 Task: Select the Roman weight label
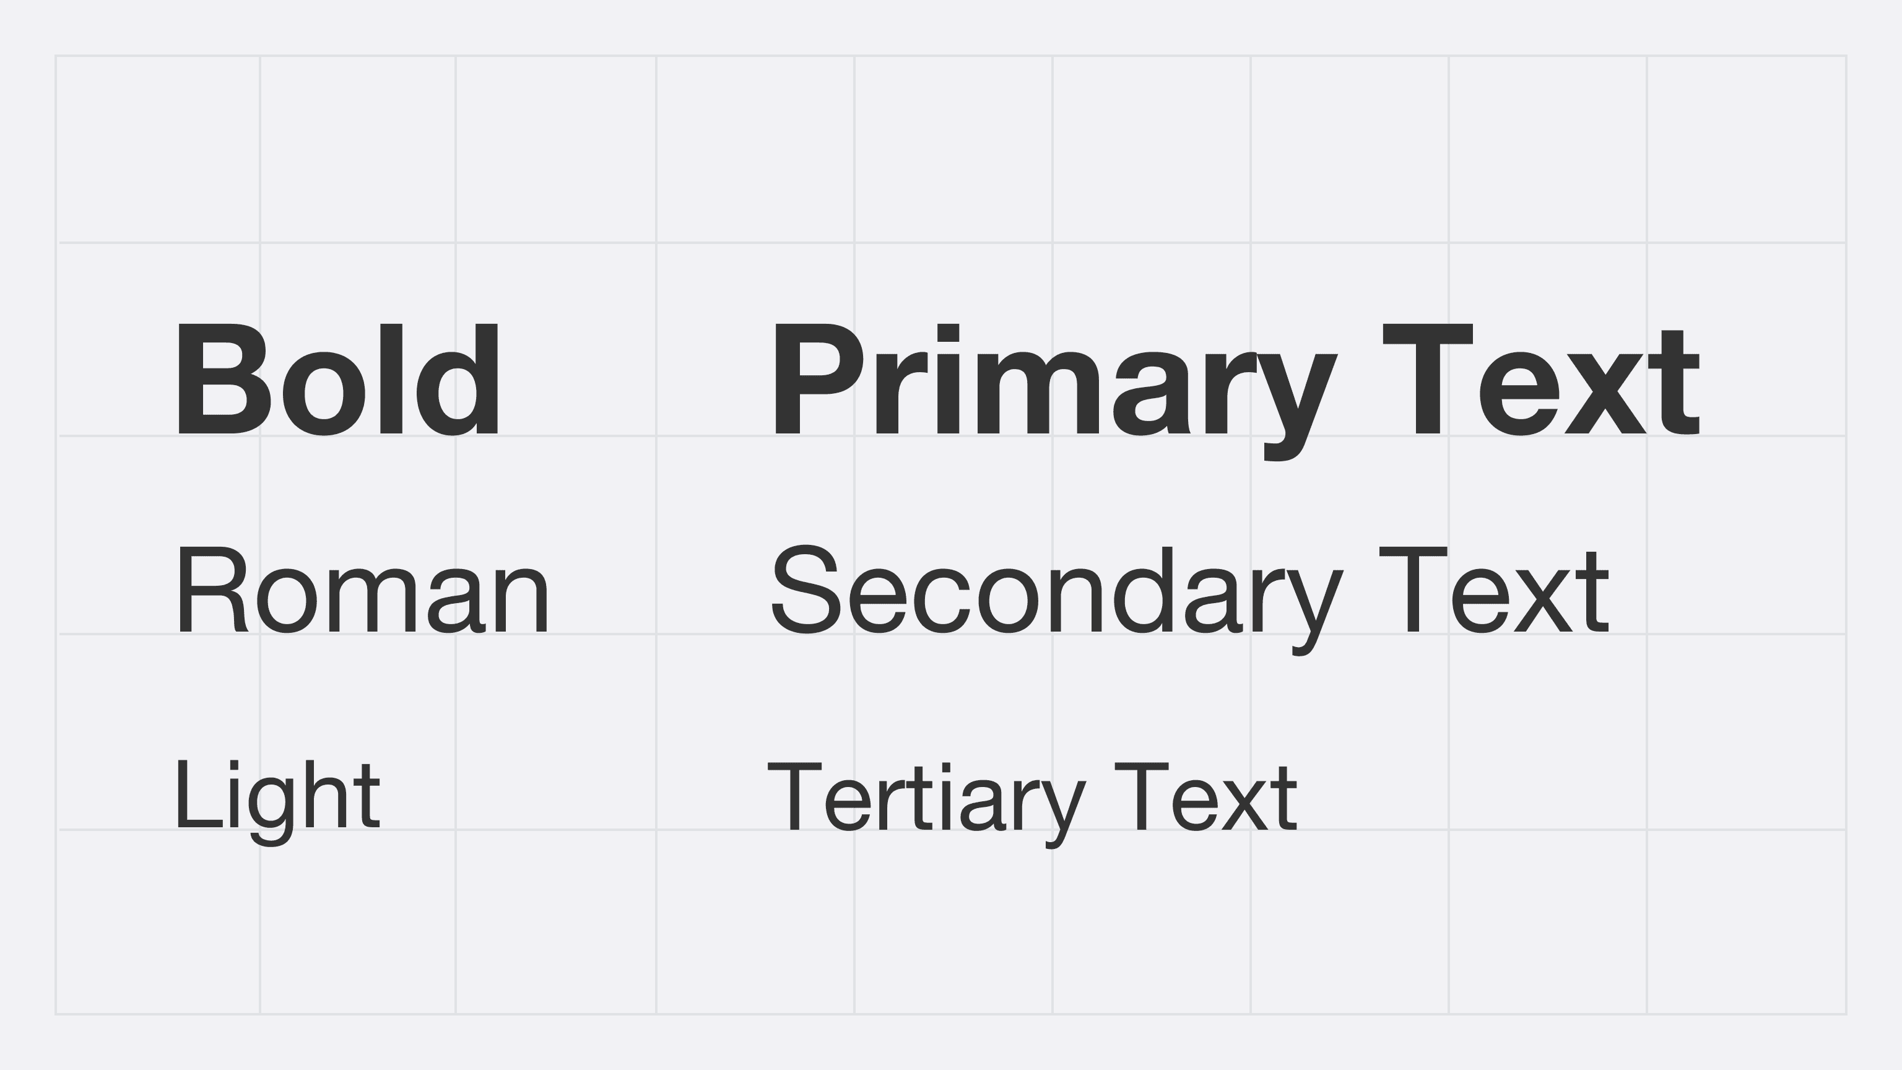pos(363,590)
